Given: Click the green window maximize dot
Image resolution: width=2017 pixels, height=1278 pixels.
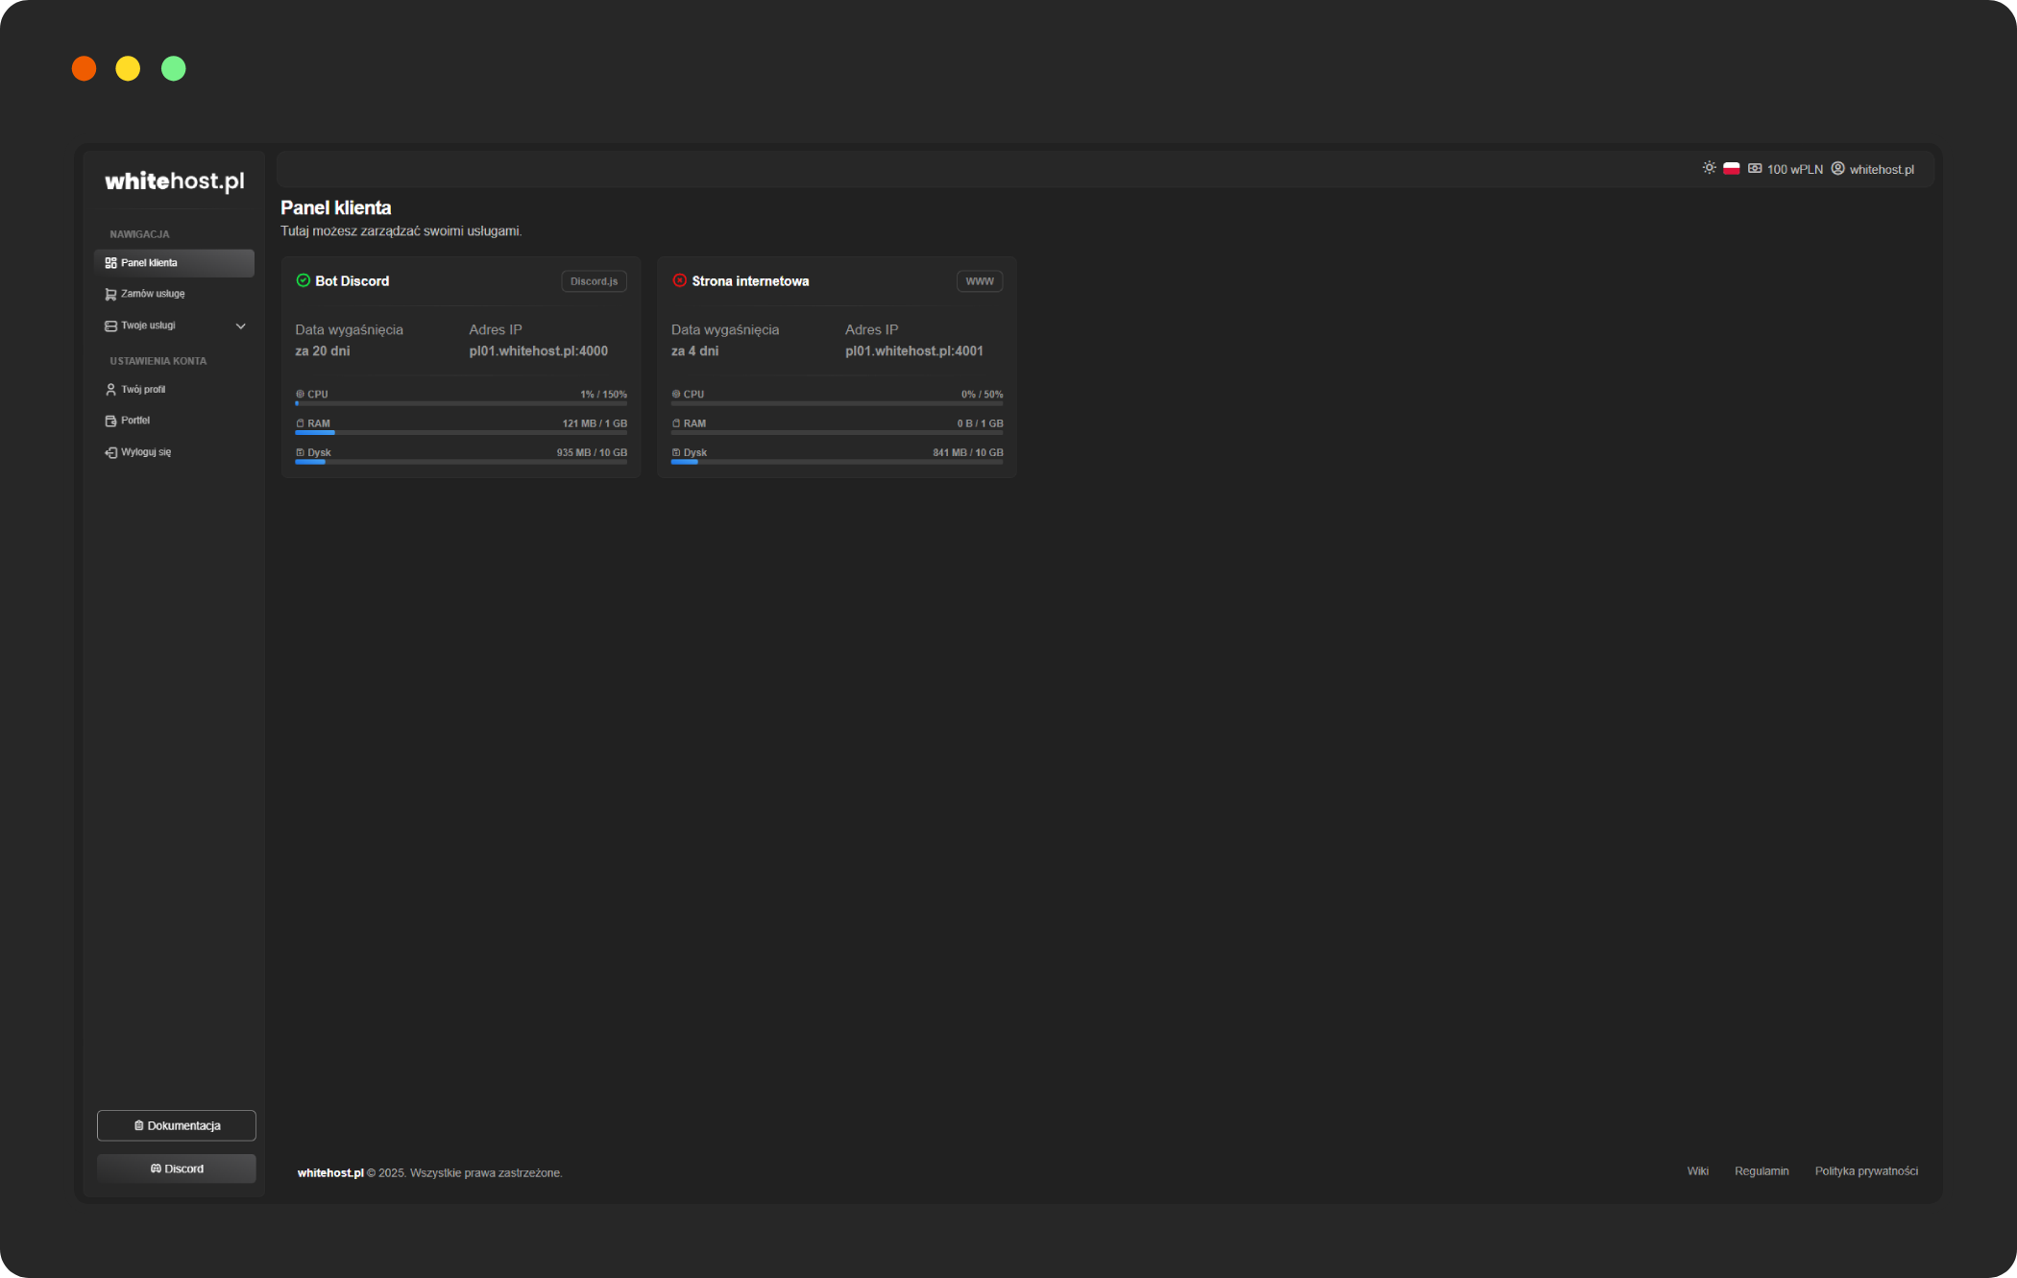Looking at the screenshot, I should [x=174, y=68].
